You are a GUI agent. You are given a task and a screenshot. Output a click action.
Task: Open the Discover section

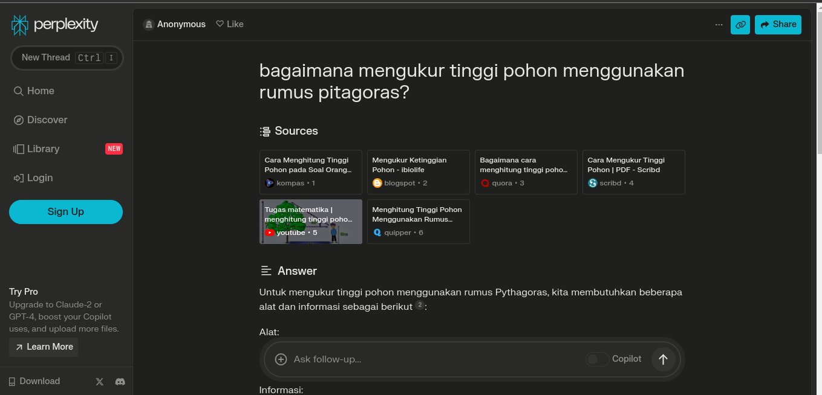point(41,120)
